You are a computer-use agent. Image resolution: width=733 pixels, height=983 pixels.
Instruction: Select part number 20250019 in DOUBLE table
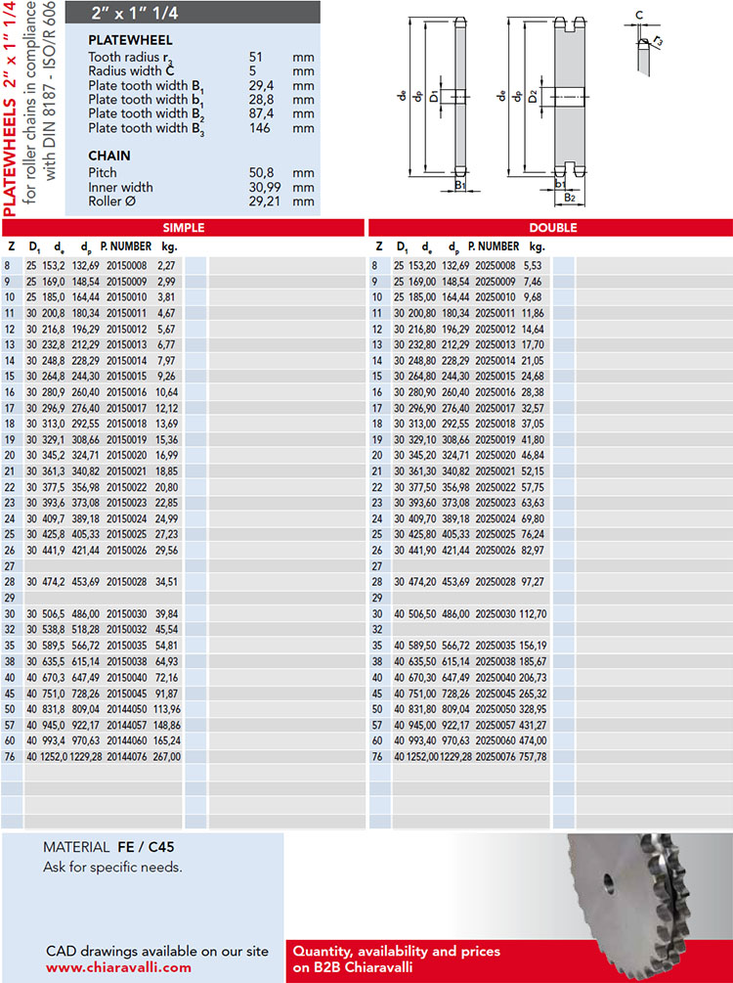tap(496, 440)
